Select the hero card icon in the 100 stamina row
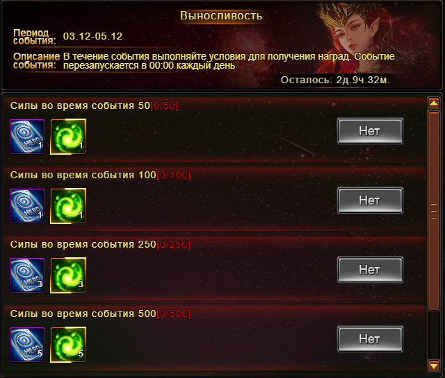This screenshot has height=378, width=445. 27,206
